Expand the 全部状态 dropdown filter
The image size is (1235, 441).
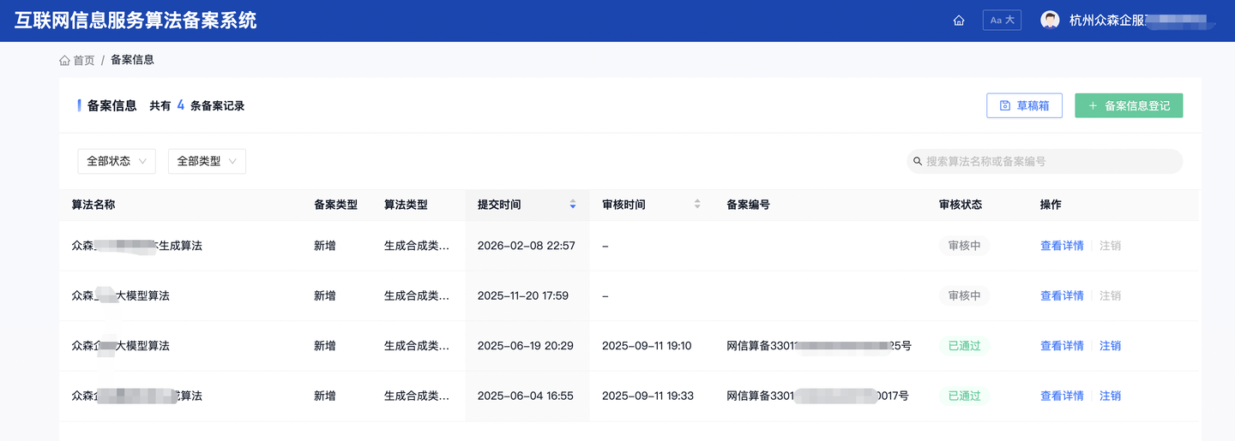(117, 161)
